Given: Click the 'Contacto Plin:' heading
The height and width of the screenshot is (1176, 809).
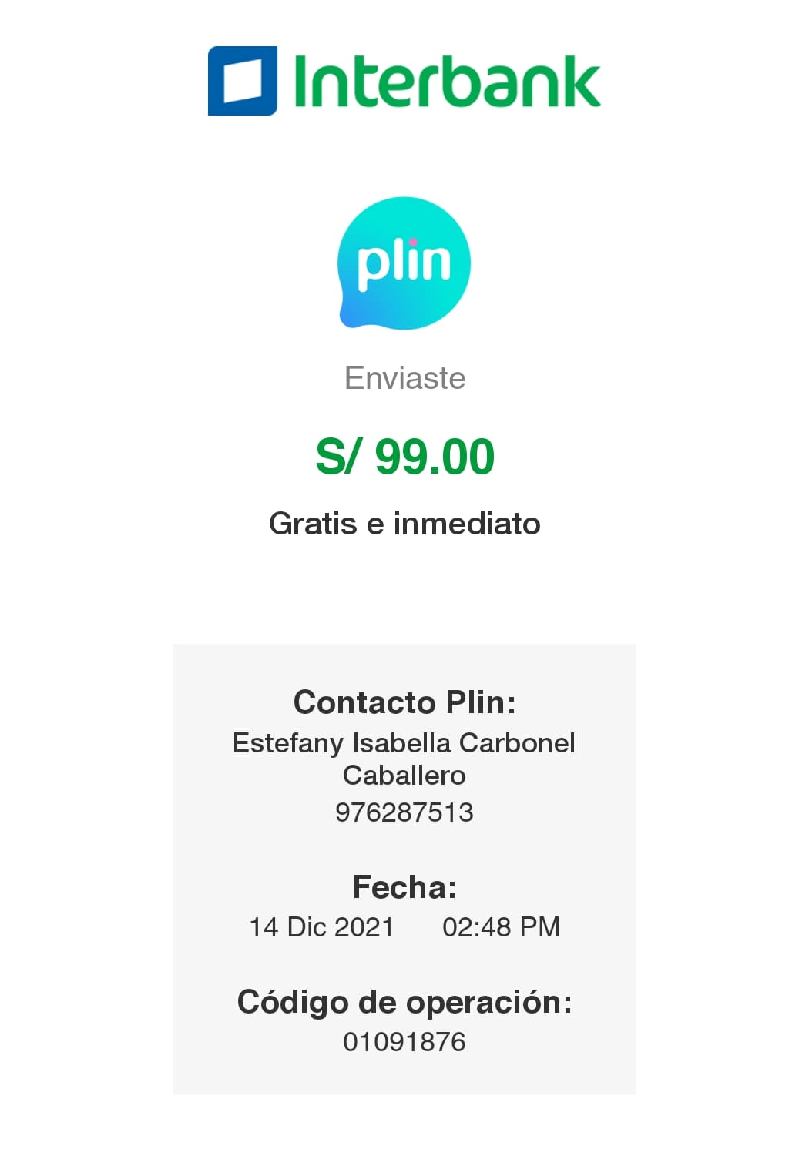Looking at the screenshot, I should click(x=404, y=702).
